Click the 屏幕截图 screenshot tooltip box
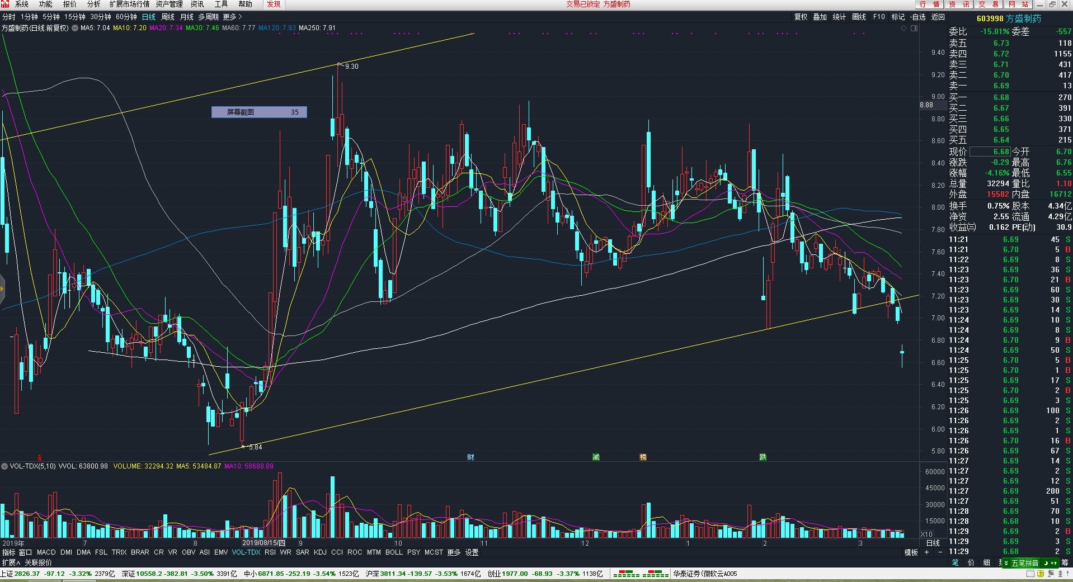Viewport: 1073px width, 582px height. coord(259,112)
